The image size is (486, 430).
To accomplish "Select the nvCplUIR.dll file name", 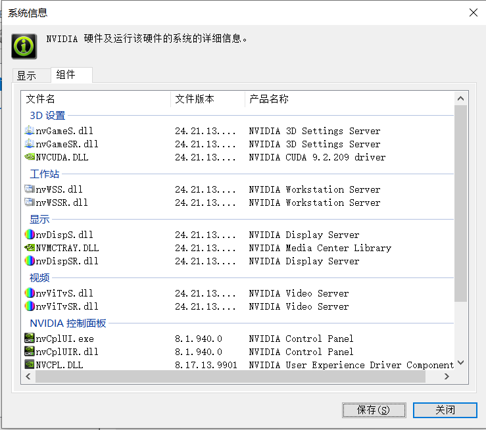I will [x=67, y=352].
